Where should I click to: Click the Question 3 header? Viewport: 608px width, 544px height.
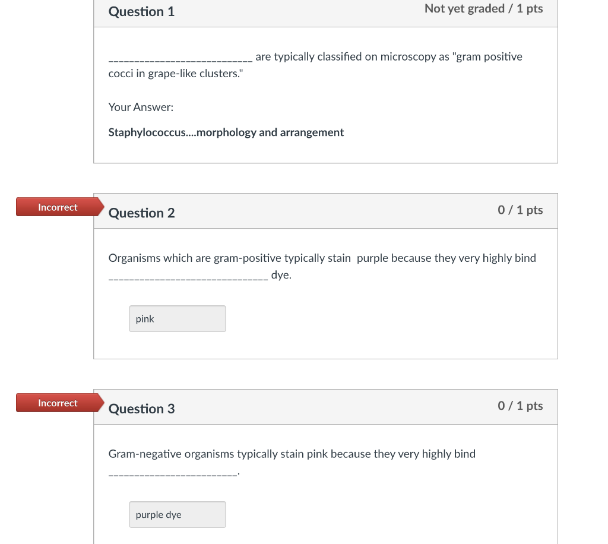pos(141,409)
